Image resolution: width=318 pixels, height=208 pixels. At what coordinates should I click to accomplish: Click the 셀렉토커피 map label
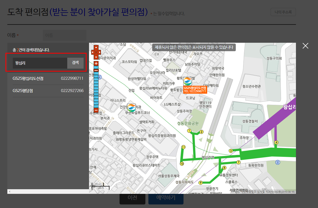tap(147, 122)
